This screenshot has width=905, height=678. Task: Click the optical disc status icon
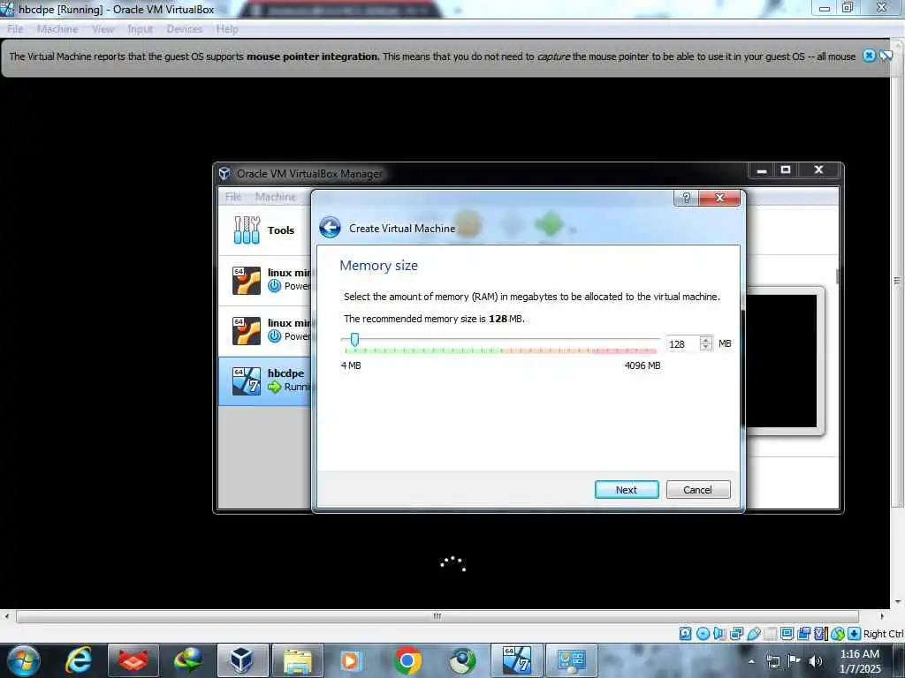[x=703, y=634]
